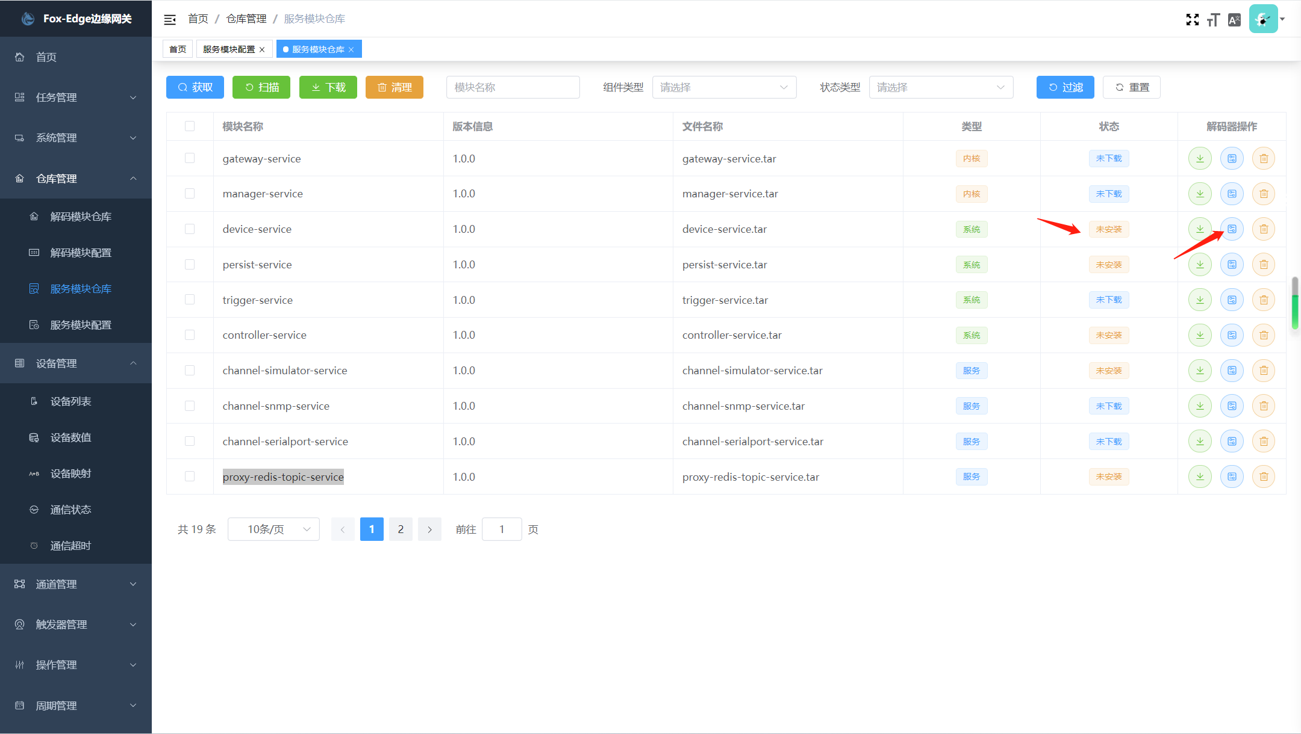Screen dimensions: 1301x734
Task: Expand 通道管理 sidebar menu
Action: tap(76, 584)
